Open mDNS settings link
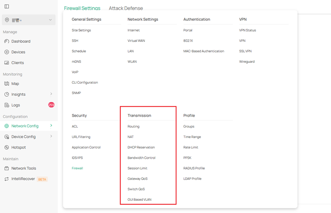Viewport: 331px width, 213px height. pos(77,62)
